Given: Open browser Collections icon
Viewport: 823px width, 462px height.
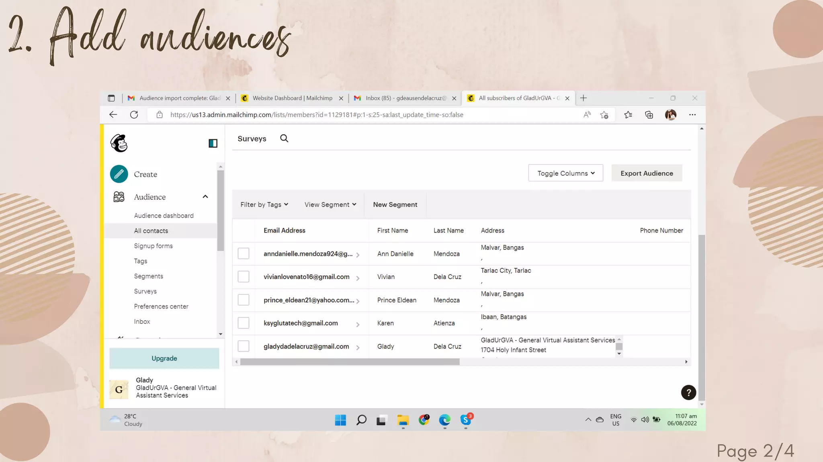Looking at the screenshot, I should (649, 115).
